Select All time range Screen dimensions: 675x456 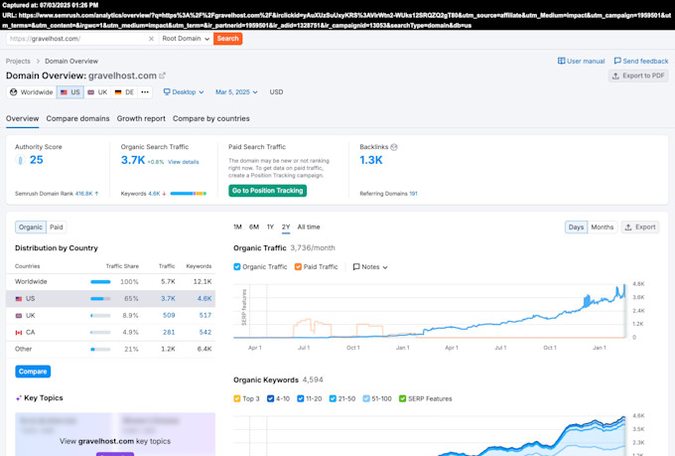(309, 228)
